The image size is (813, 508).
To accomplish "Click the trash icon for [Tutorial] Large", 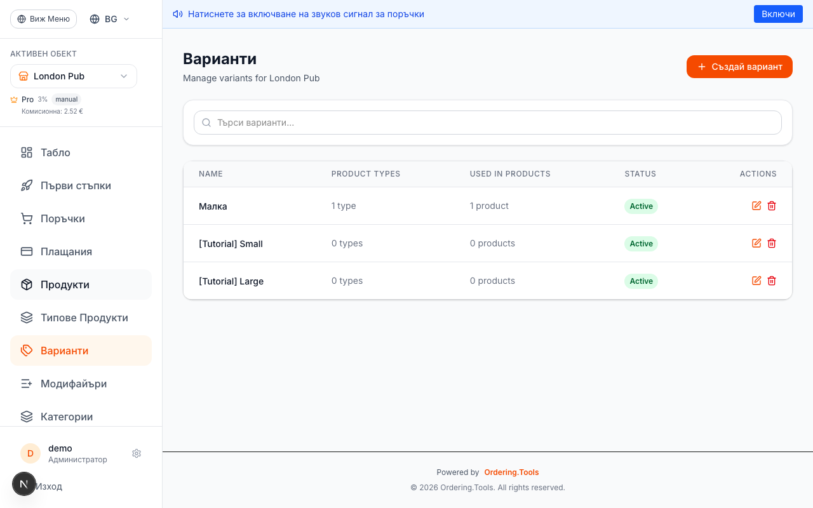I will click(x=772, y=281).
